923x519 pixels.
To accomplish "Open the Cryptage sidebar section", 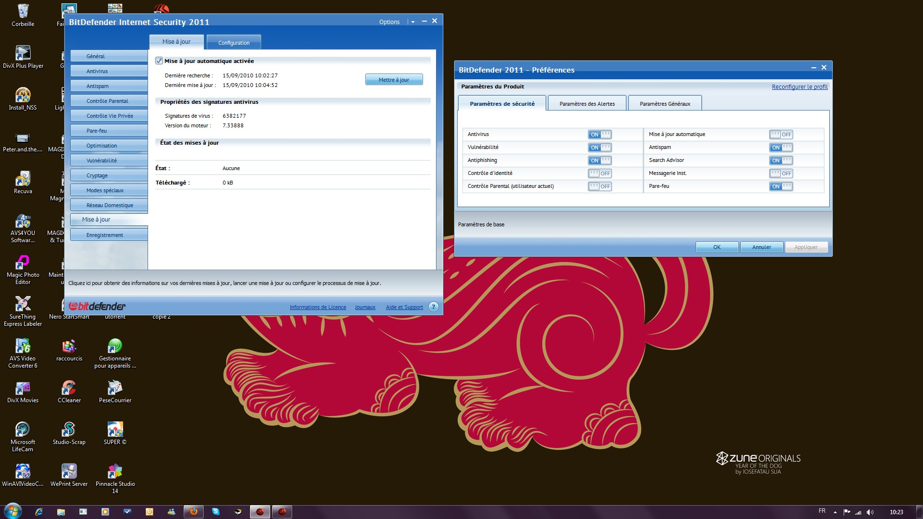I will (x=109, y=175).
